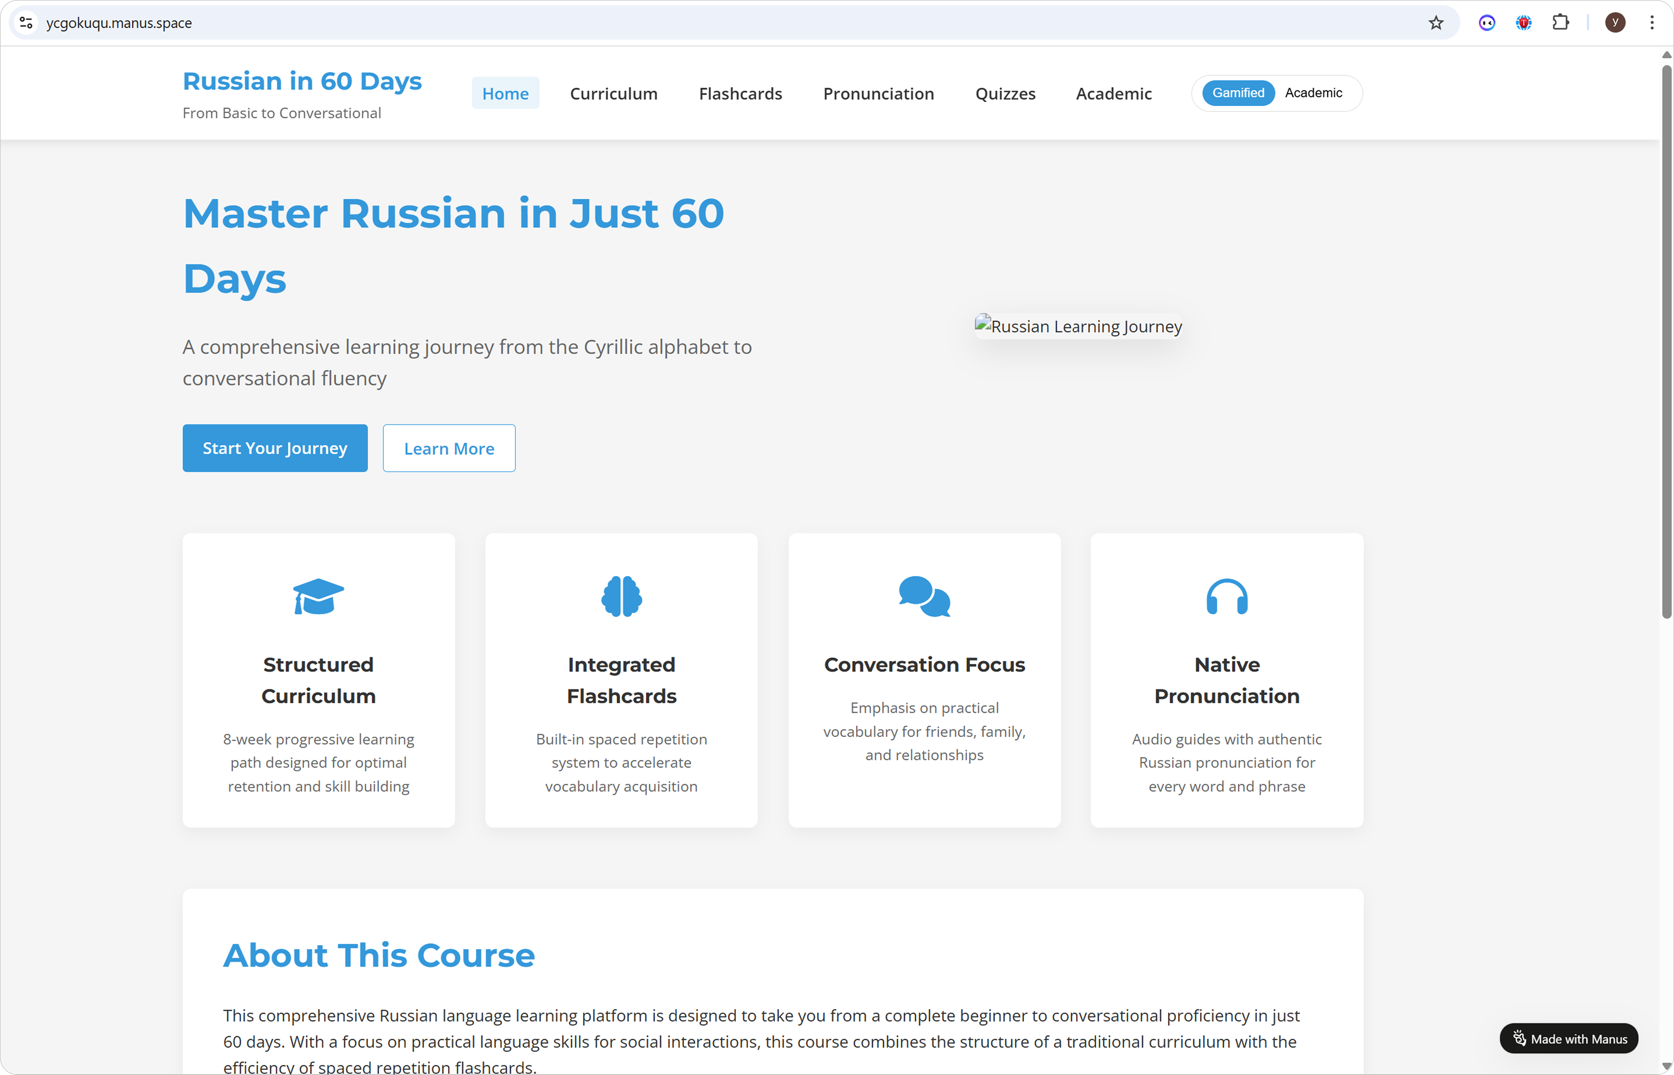Click the purple round extension icon
Image resolution: width=1674 pixels, height=1075 pixels.
[x=1487, y=23]
